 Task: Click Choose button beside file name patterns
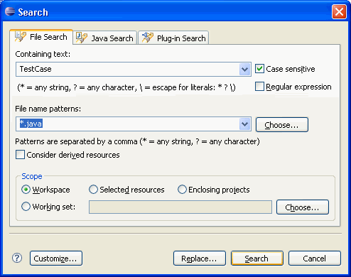click(x=282, y=124)
